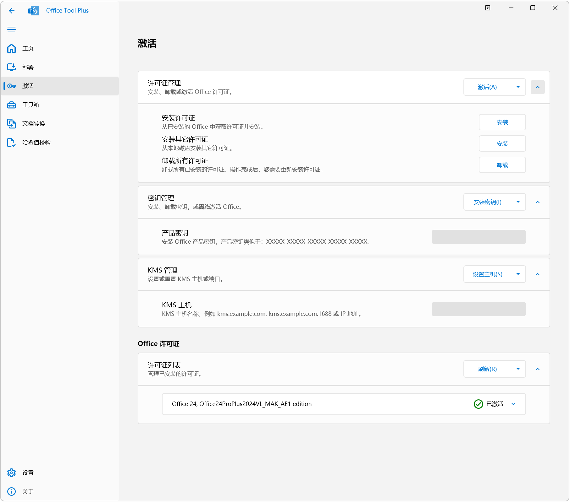
Task: Click the 设置主机(S) button
Action: coord(487,274)
